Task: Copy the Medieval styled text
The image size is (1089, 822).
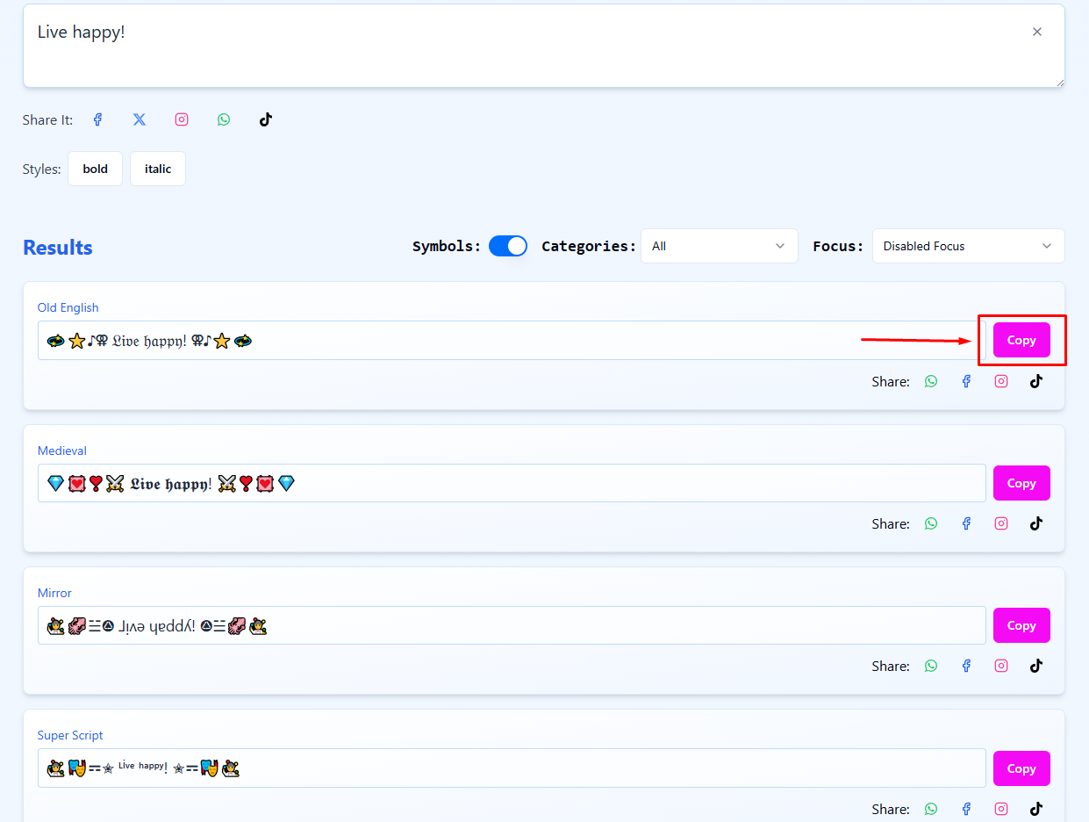Action: pyautogui.click(x=1021, y=483)
